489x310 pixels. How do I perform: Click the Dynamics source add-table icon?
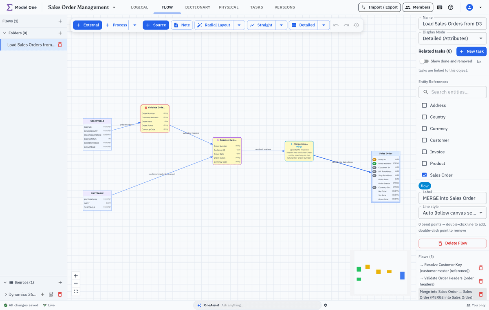pos(51,294)
